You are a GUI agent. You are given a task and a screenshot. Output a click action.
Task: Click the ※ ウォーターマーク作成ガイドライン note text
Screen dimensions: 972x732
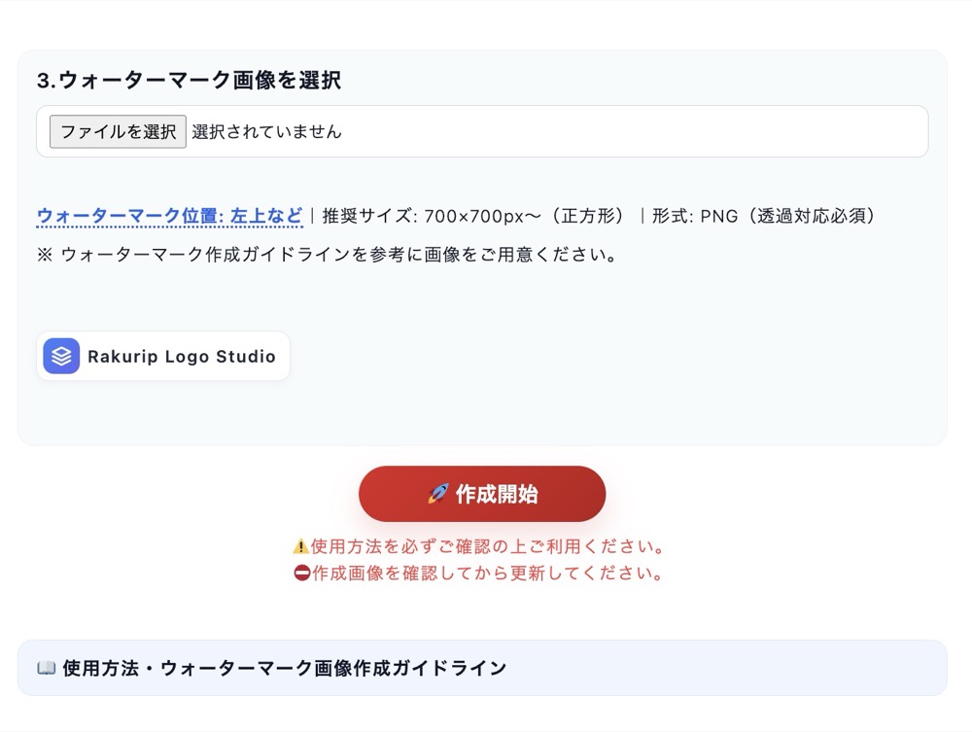click(328, 256)
